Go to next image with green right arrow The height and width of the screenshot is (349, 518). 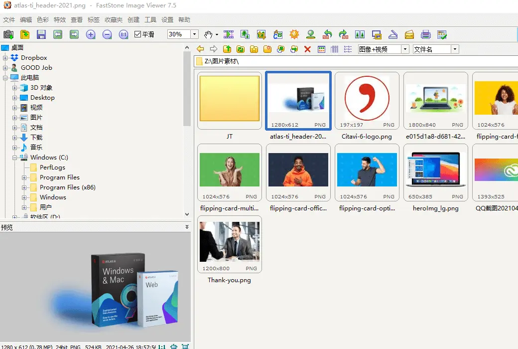tap(74, 34)
